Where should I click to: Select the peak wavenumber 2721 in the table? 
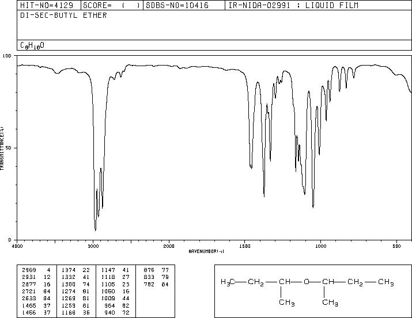click(x=29, y=291)
